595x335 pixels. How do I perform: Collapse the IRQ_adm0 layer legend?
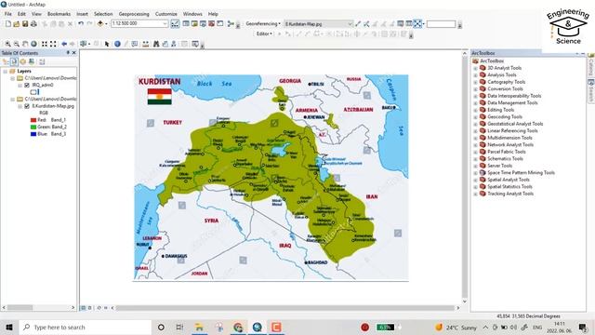coord(20,85)
